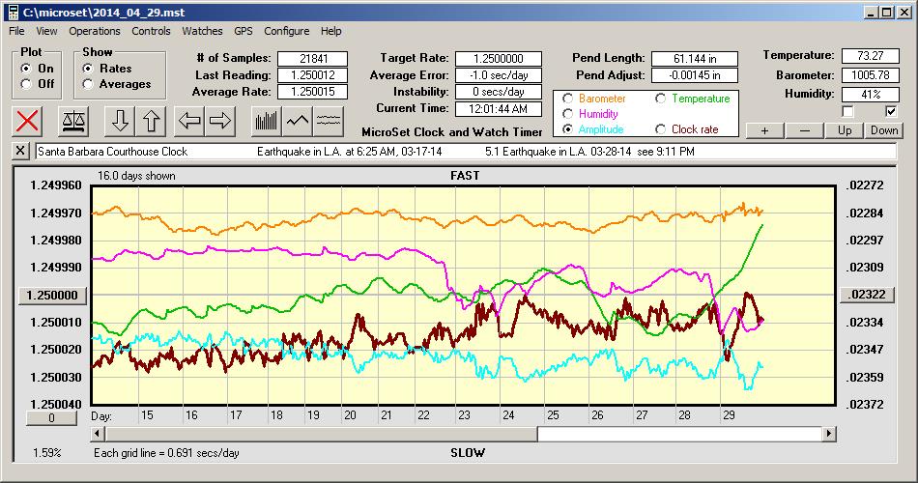Click the Day 29 axis label
Screen dimensions: 918x483
click(x=729, y=415)
